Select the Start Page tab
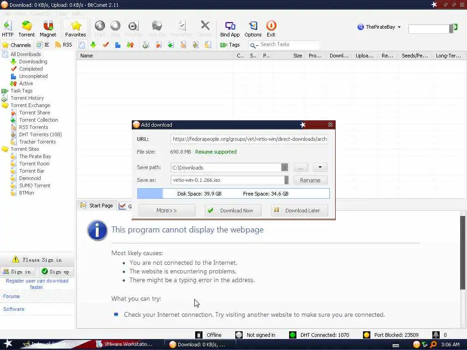467x350 pixels. click(x=97, y=206)
